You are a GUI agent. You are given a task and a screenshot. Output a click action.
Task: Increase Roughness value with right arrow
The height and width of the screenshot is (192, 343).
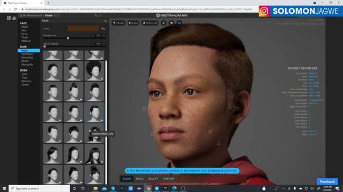click(x=104, y=35)
